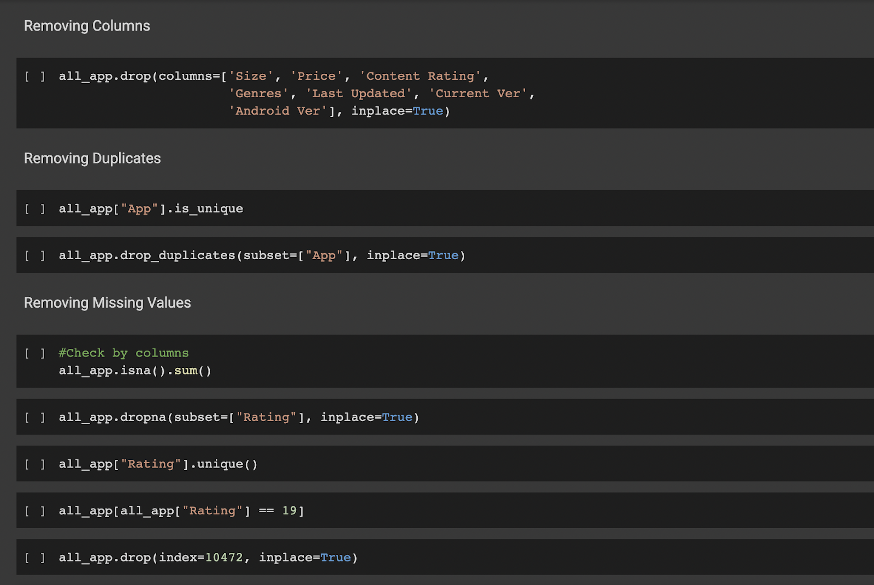The height and width of the screenshot is (585, 874).
Task: Click the #Check by columns comment
Action: point(123,353)
